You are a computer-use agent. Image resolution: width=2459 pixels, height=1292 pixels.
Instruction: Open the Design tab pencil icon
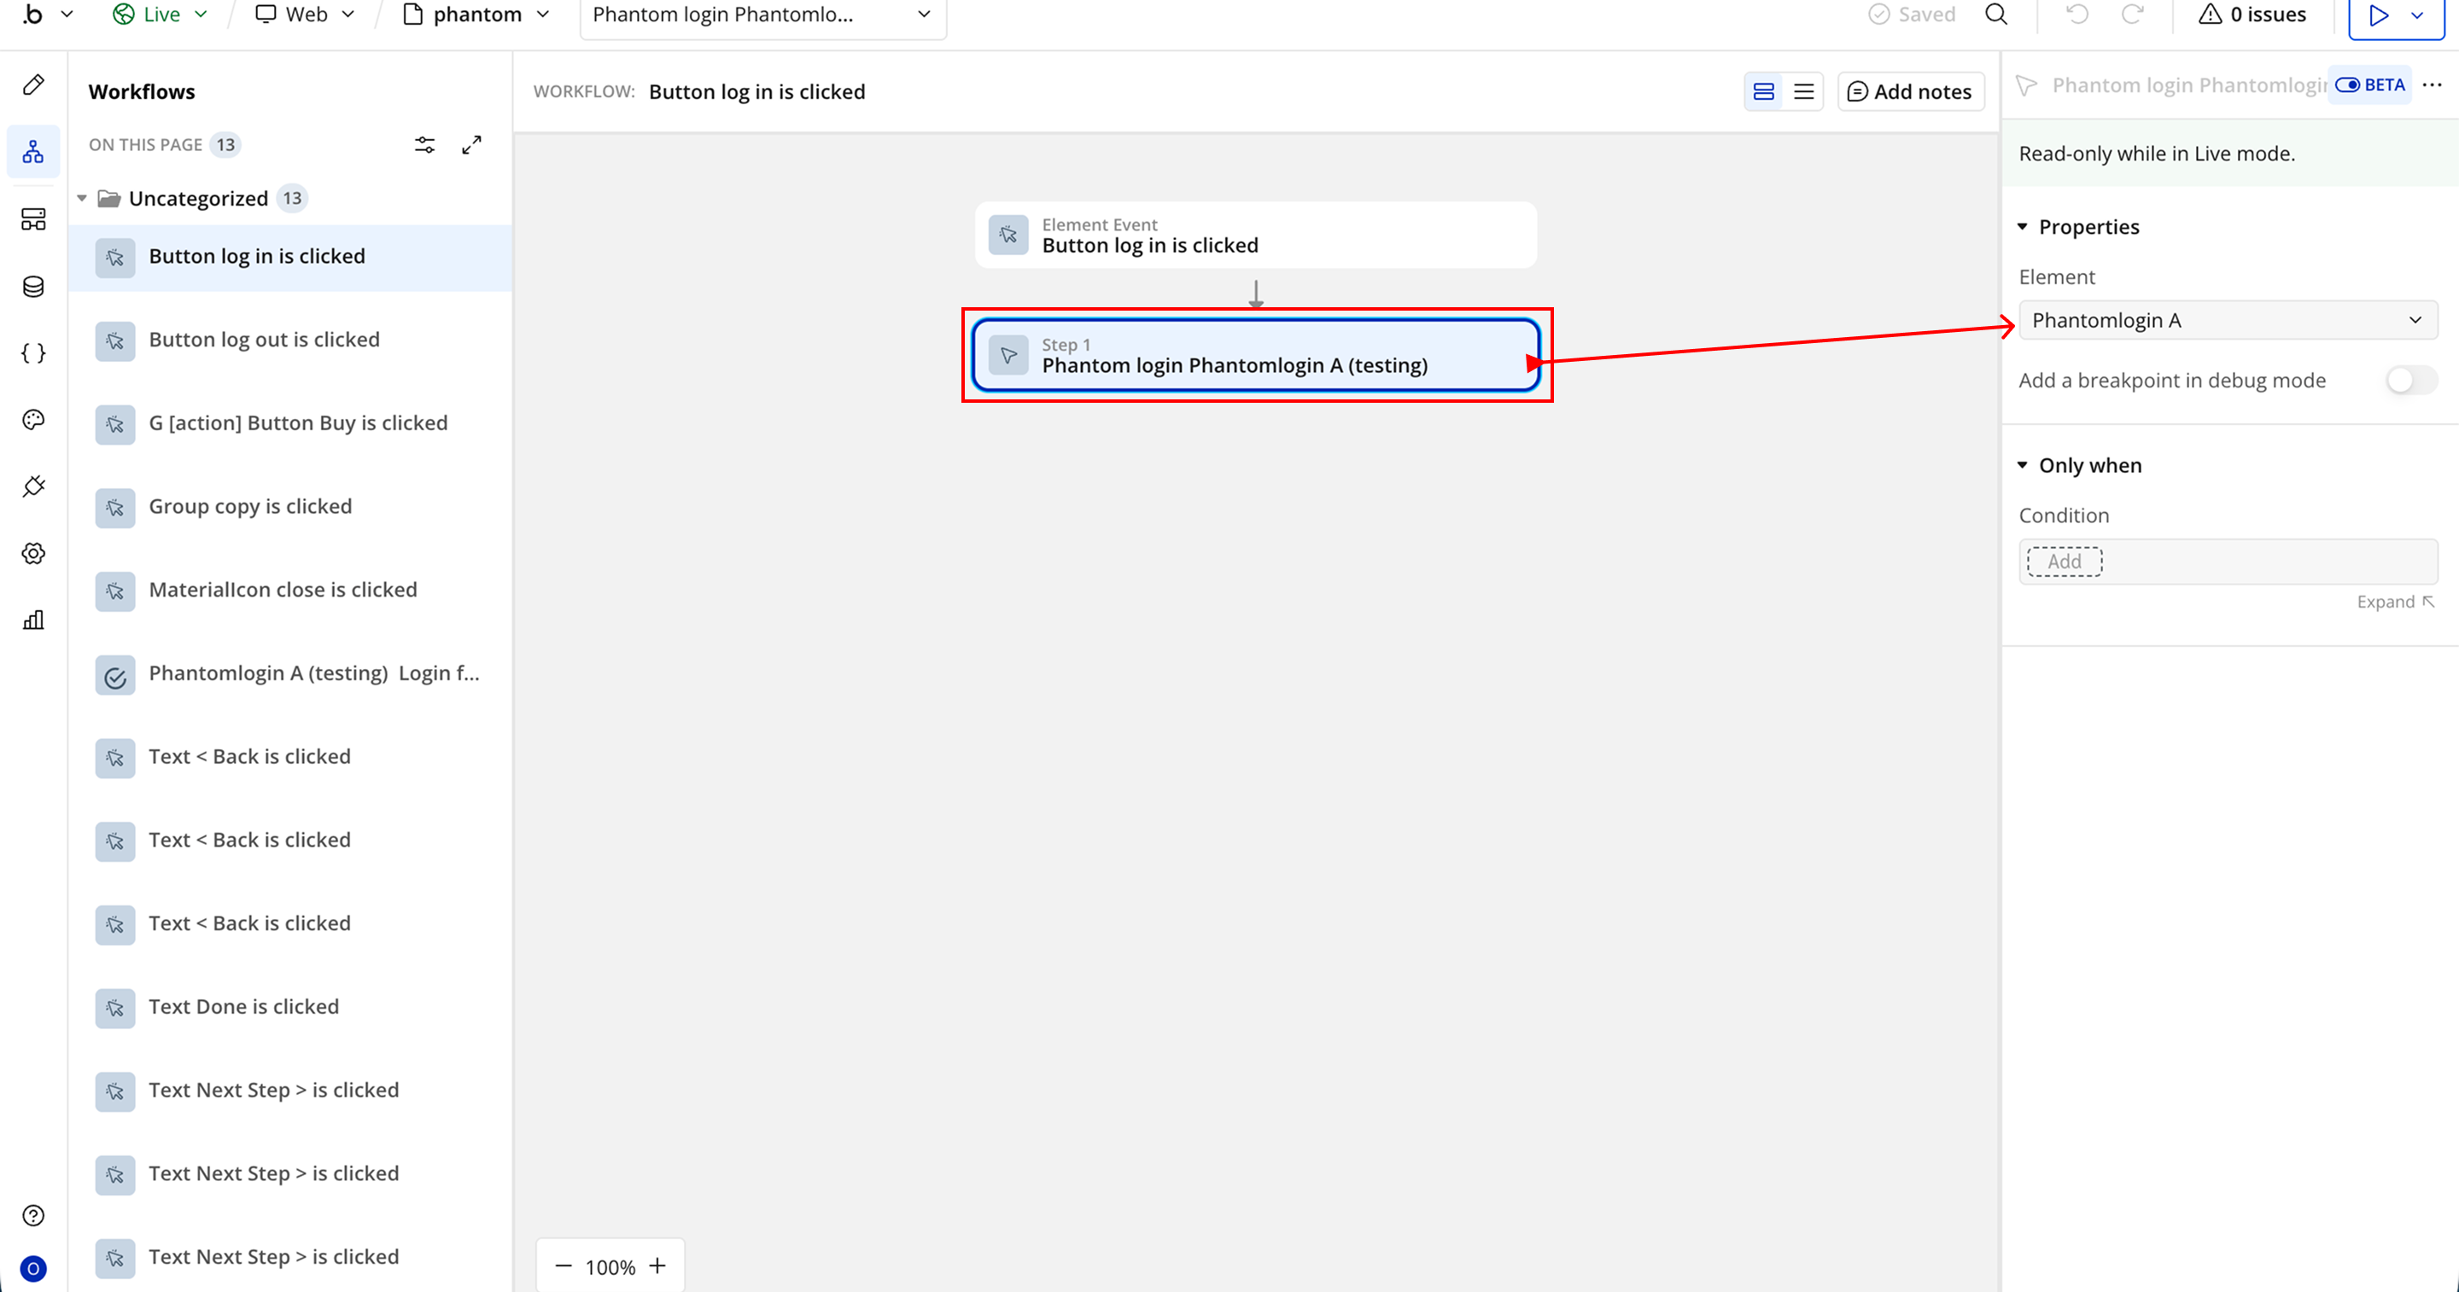33,85
